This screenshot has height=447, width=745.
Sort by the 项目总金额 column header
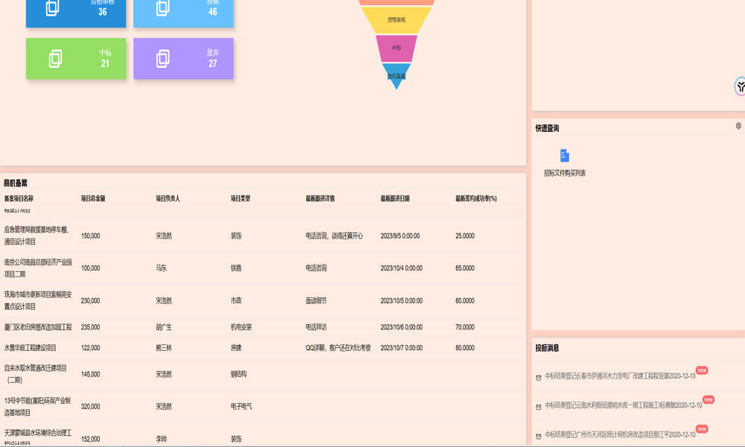coord(93,199)
